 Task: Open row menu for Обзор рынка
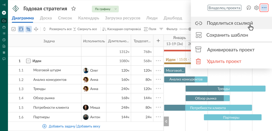pyautogui.click(x=158, y=98)
